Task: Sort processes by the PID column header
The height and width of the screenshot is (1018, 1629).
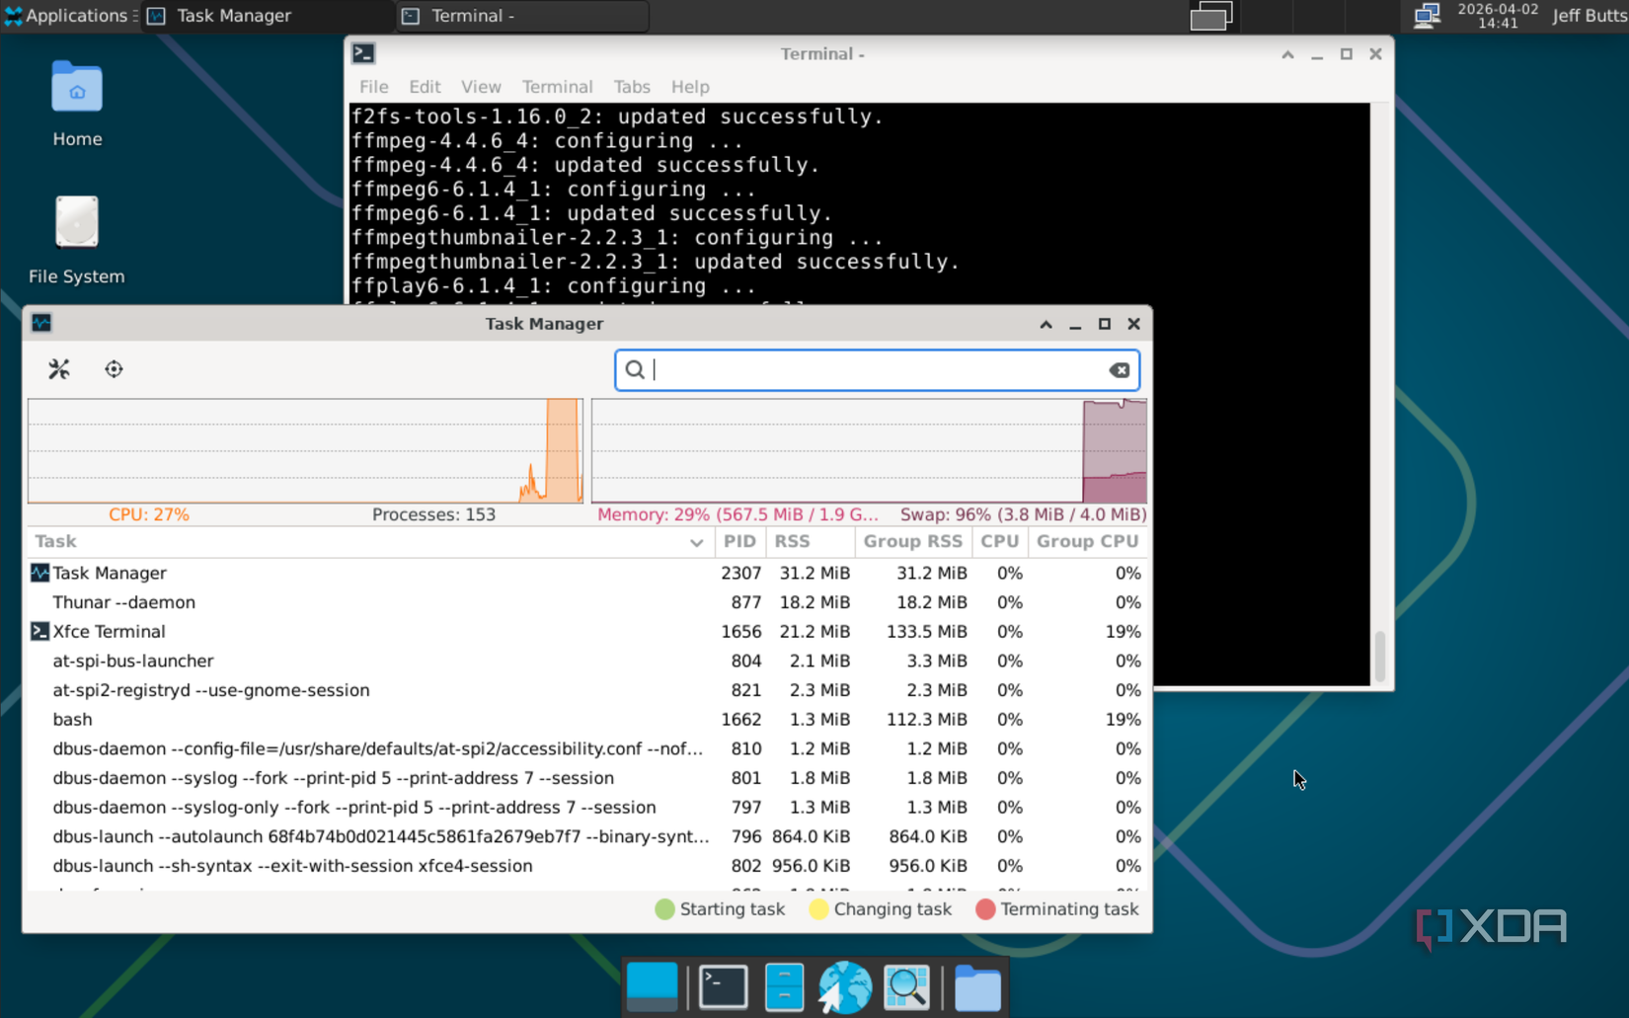Action: click(739, 541)
